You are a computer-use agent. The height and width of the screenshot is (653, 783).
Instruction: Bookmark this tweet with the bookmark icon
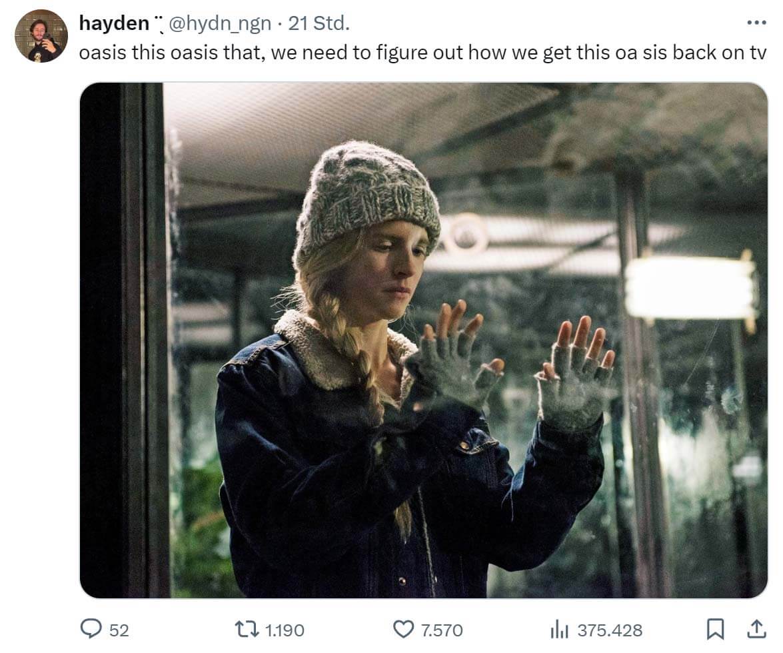click(715, 629)
